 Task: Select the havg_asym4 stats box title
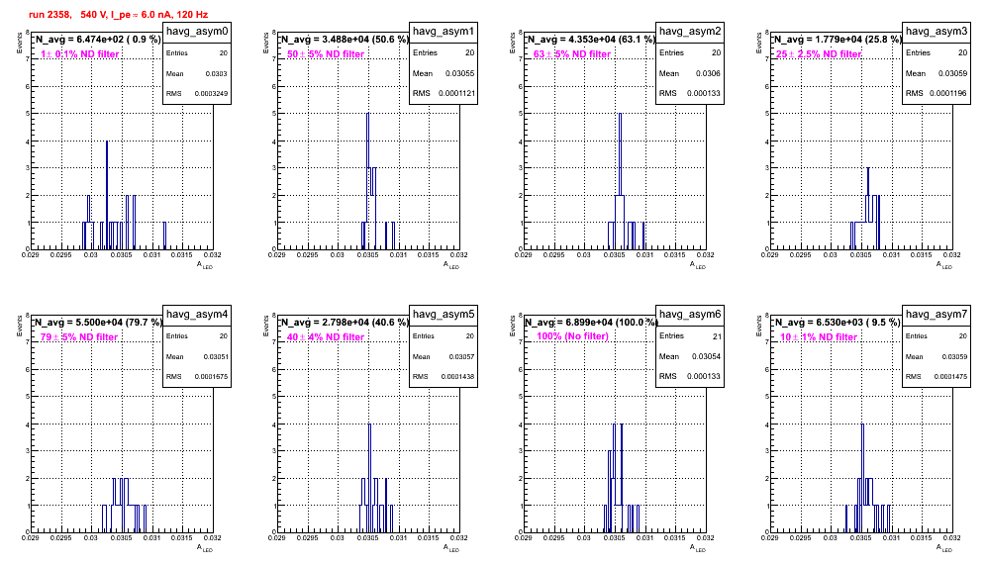tap(197, 314)
